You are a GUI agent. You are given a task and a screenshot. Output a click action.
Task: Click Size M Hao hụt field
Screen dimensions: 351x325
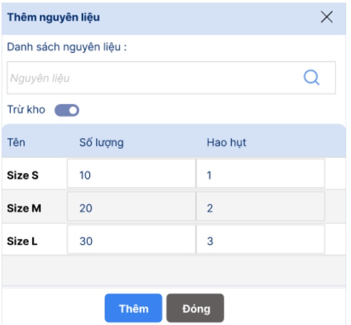260,208
